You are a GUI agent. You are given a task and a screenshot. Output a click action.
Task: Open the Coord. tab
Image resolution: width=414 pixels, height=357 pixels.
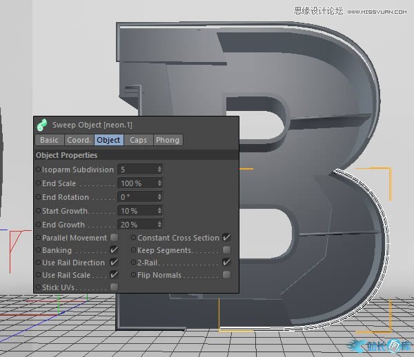[79, 140]
